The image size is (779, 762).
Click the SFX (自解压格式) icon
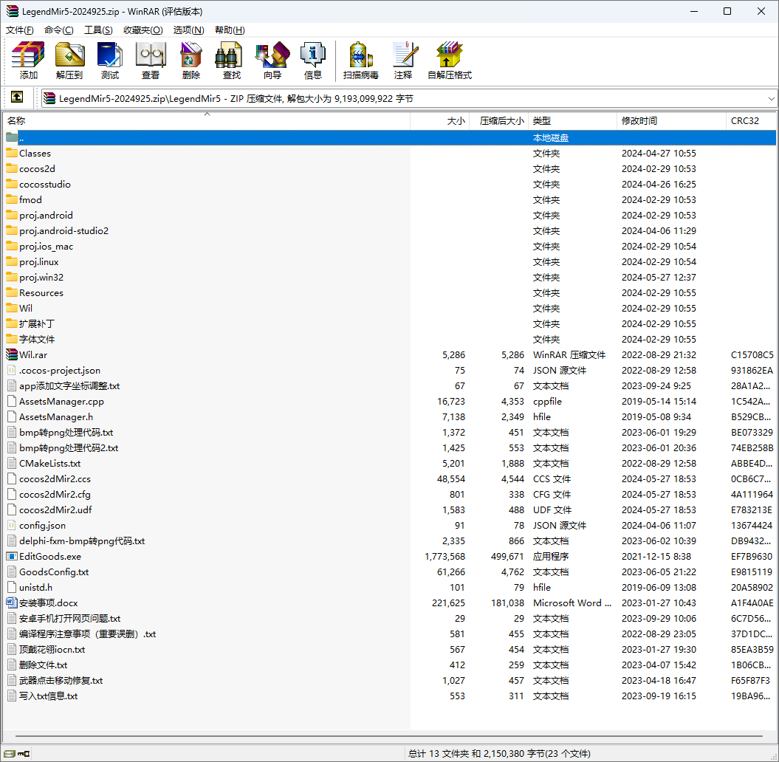[x=449, y=55]
